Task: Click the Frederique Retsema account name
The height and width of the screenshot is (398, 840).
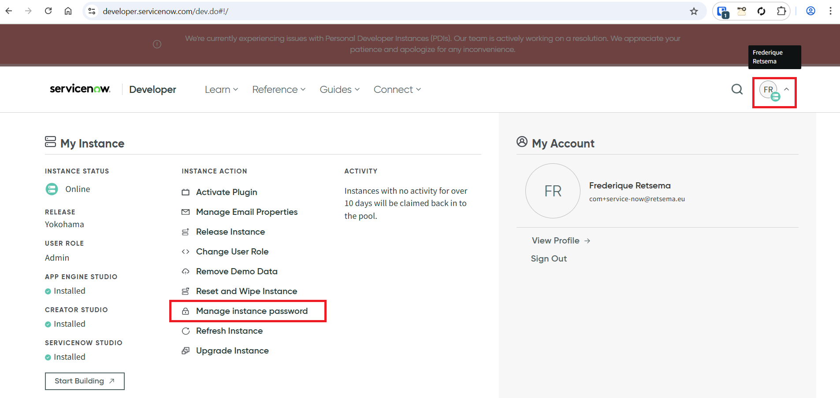Action: coord(630,186)
